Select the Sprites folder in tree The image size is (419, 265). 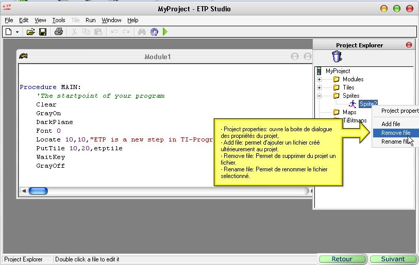pyautogui.click(x=351, y=96)
